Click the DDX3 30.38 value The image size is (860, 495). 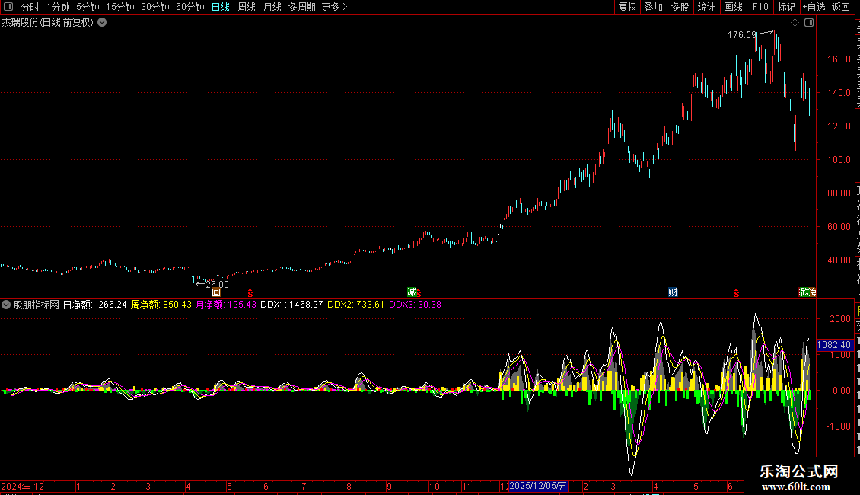coord(416,305)
